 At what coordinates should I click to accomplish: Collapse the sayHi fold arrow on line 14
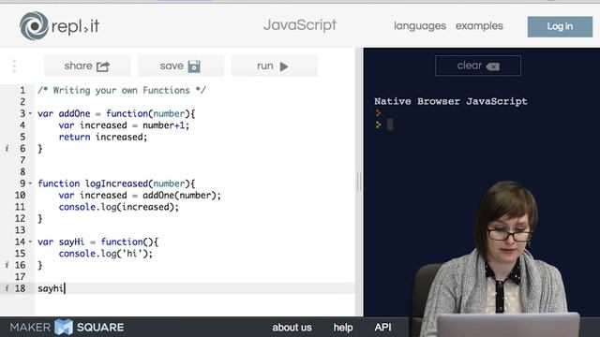pos(30,242)
